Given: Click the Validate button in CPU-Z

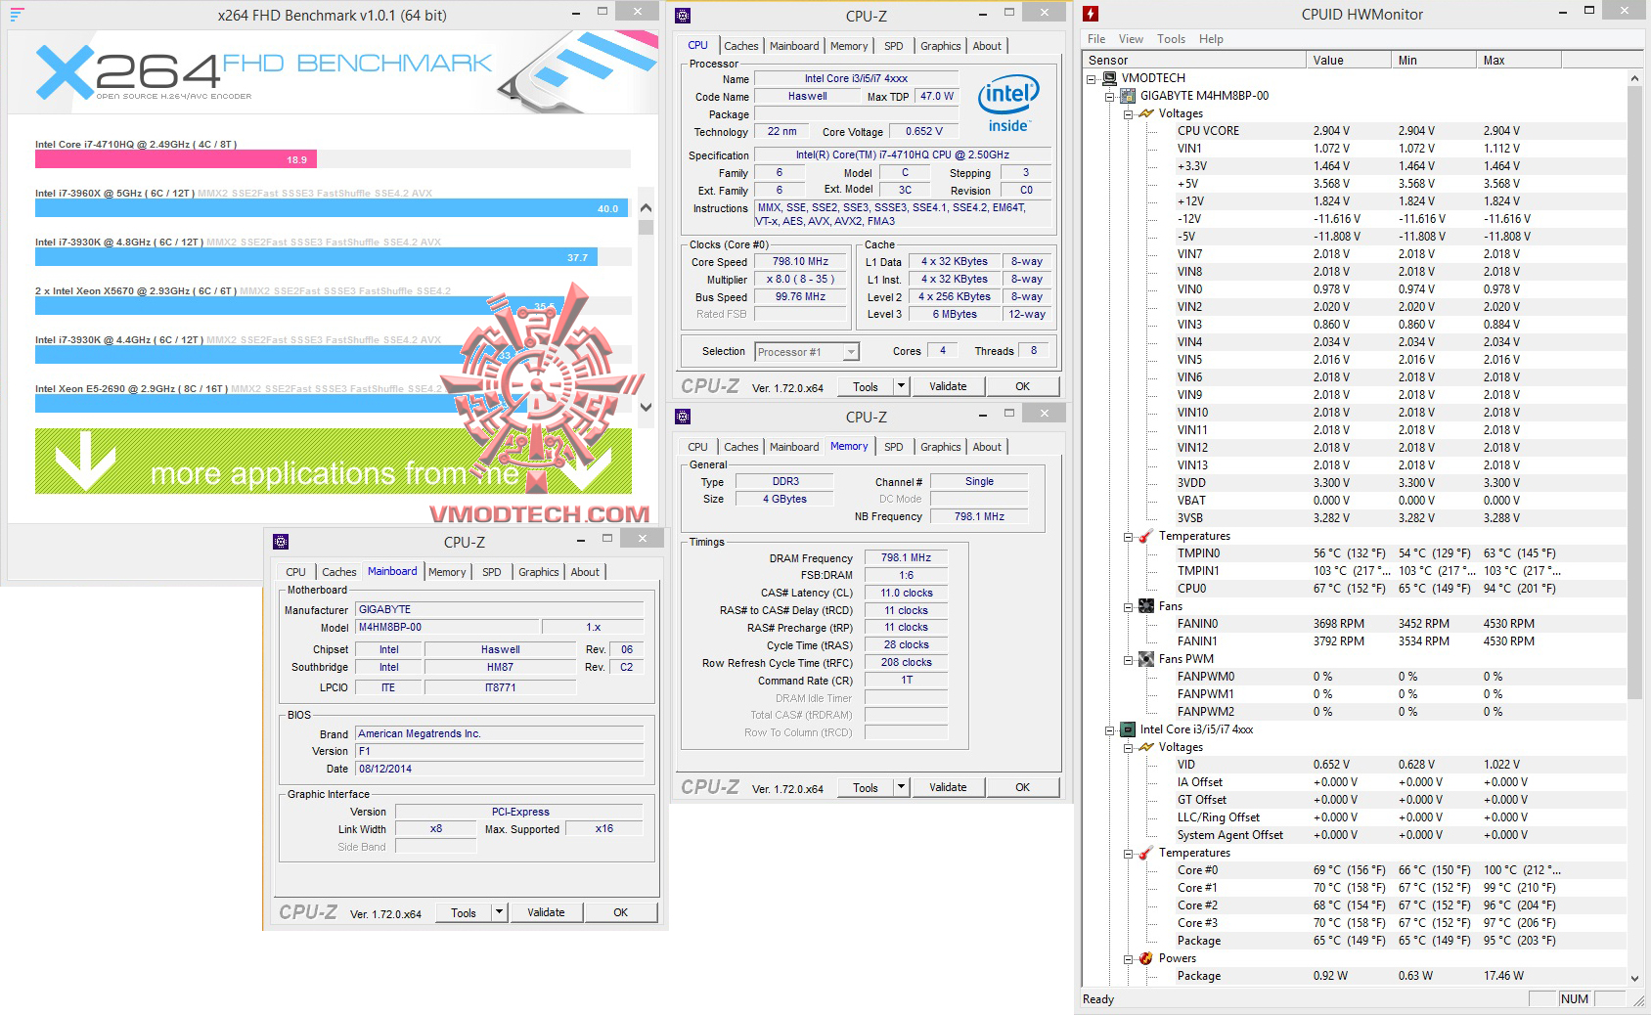Looking at the screenshot, I should (947, 385).
